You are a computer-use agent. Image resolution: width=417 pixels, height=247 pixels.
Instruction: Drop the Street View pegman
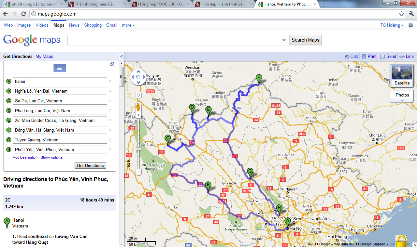[138, 107]
